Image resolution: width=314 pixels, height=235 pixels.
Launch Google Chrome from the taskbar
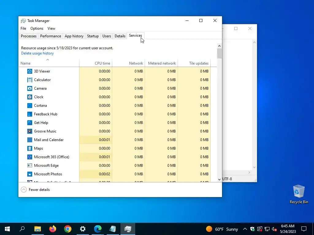point(68,229)
